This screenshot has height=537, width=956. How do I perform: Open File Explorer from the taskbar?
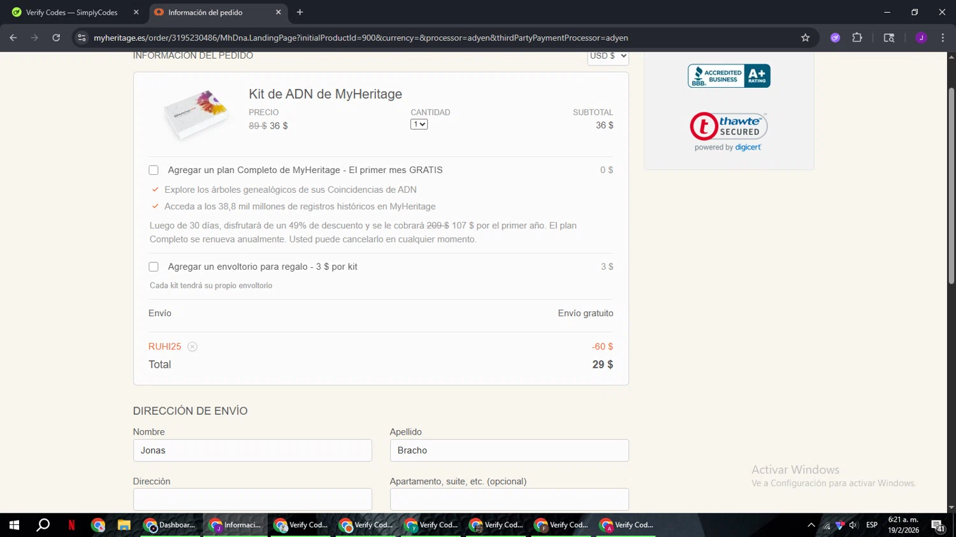124,525
